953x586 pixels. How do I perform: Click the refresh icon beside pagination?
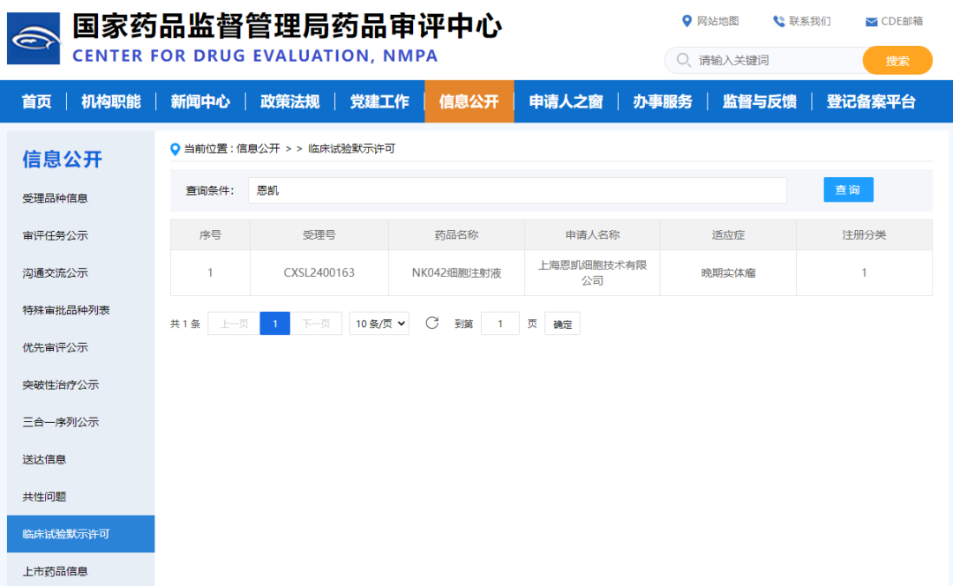click(x=431, y=323)
